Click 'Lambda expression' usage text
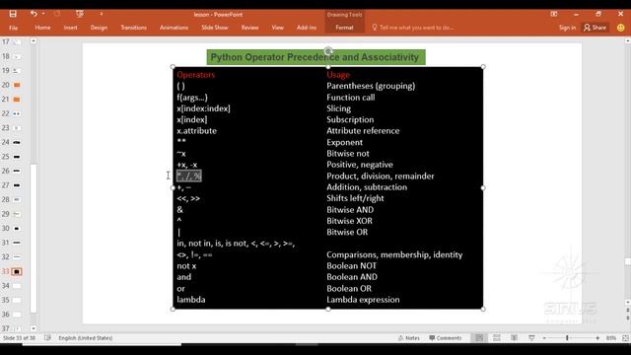Screen dimensions: 631x355 (x=363, y=300)
